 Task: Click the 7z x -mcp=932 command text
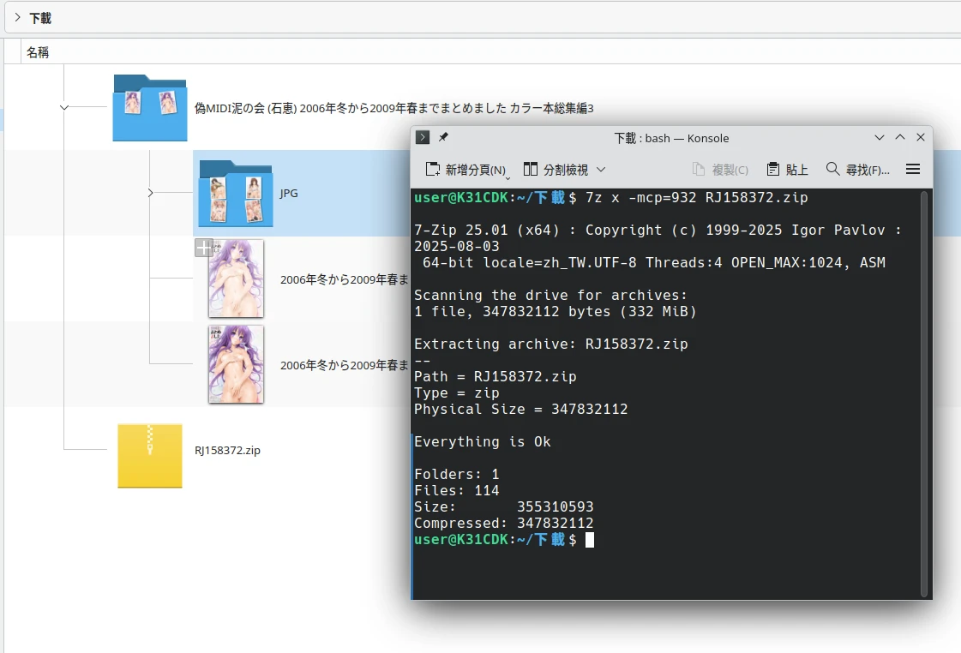tap(696, 198)
